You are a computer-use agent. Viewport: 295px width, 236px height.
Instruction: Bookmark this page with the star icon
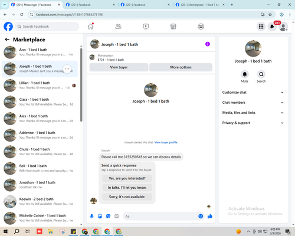point(270,14)
